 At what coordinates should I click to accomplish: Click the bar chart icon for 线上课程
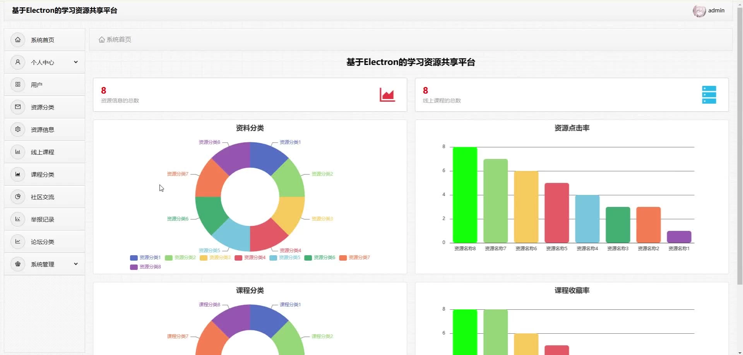coord(18,152)
